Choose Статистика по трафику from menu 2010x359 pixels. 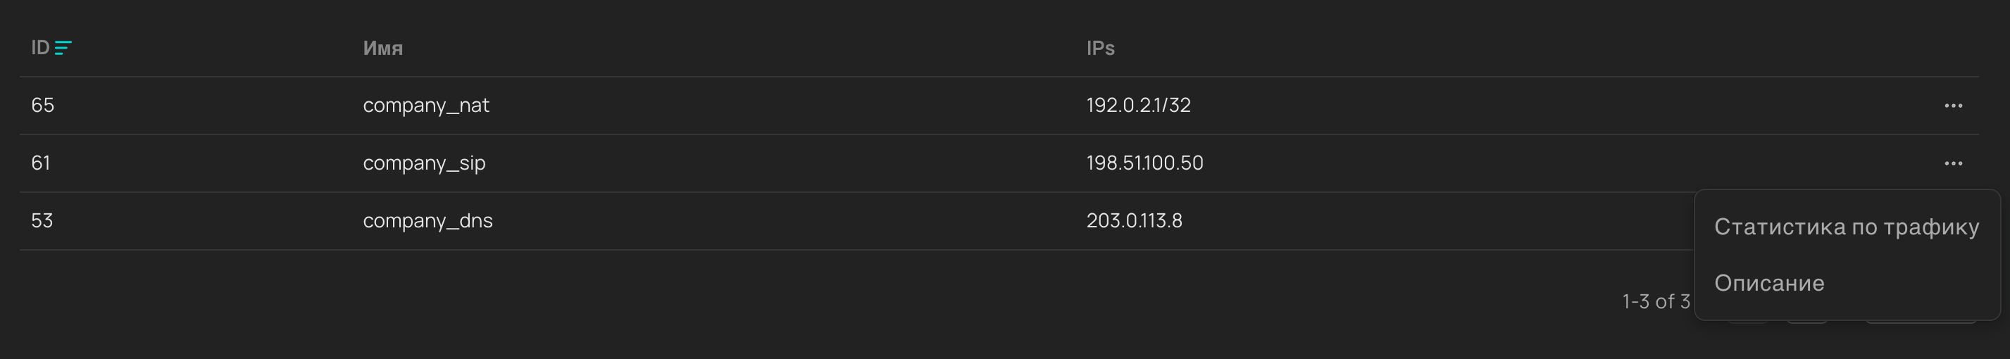[1845, 227]
